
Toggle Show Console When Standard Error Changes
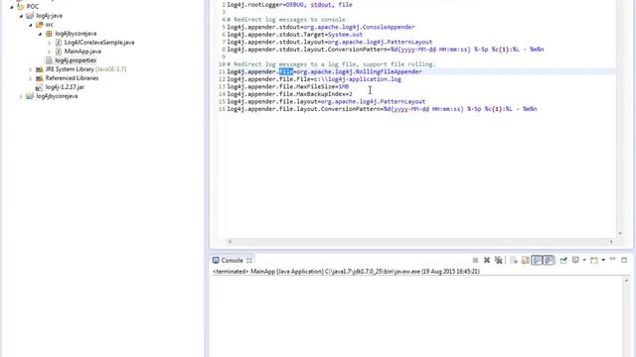(x=549, y=260)
